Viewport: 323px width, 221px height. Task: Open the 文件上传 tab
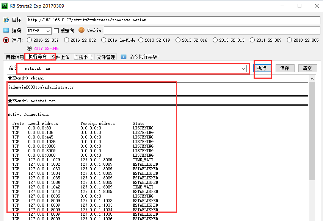click(x=61, y=57)
